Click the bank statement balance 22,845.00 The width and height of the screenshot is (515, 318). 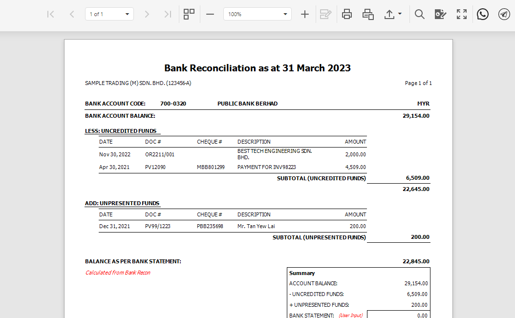tap(416, 261)
